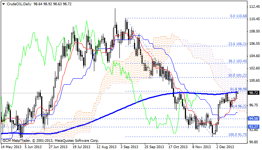The height and width of the screenshot is (150, 262).
Task: Select the blue 94.58 price tag
Action: tap(254, 118)
